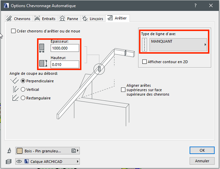Open the Calque ARCHICAD layer dropdown
This screenshot has width=220, height=169.
point(48,161)
